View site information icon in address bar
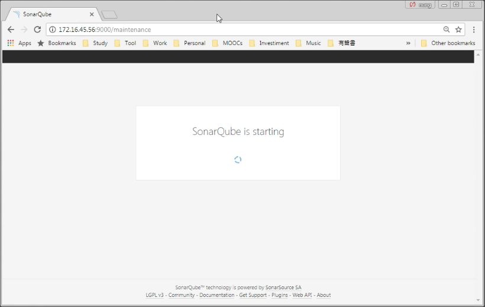This screenshot has height=307, width=485. pyautogui.click(x=53, y=30)
